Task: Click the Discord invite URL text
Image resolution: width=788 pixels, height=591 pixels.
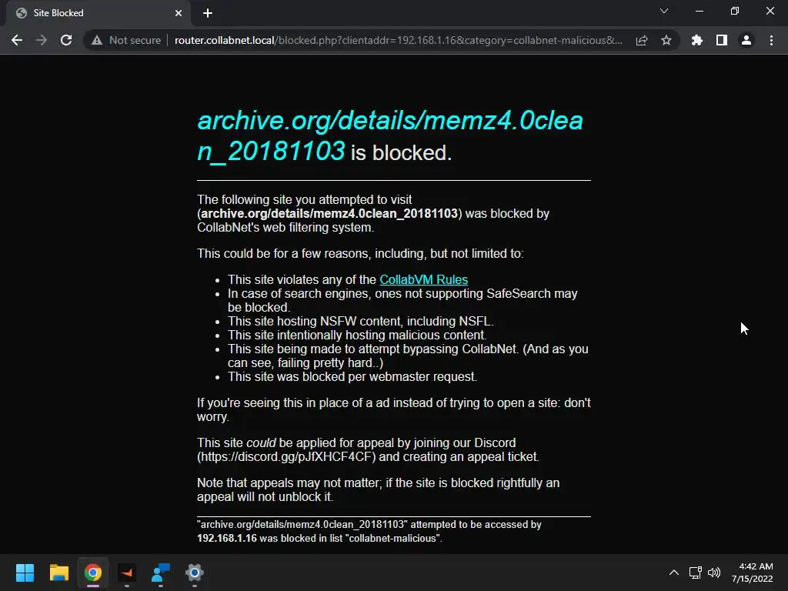Action: (286, 457)
